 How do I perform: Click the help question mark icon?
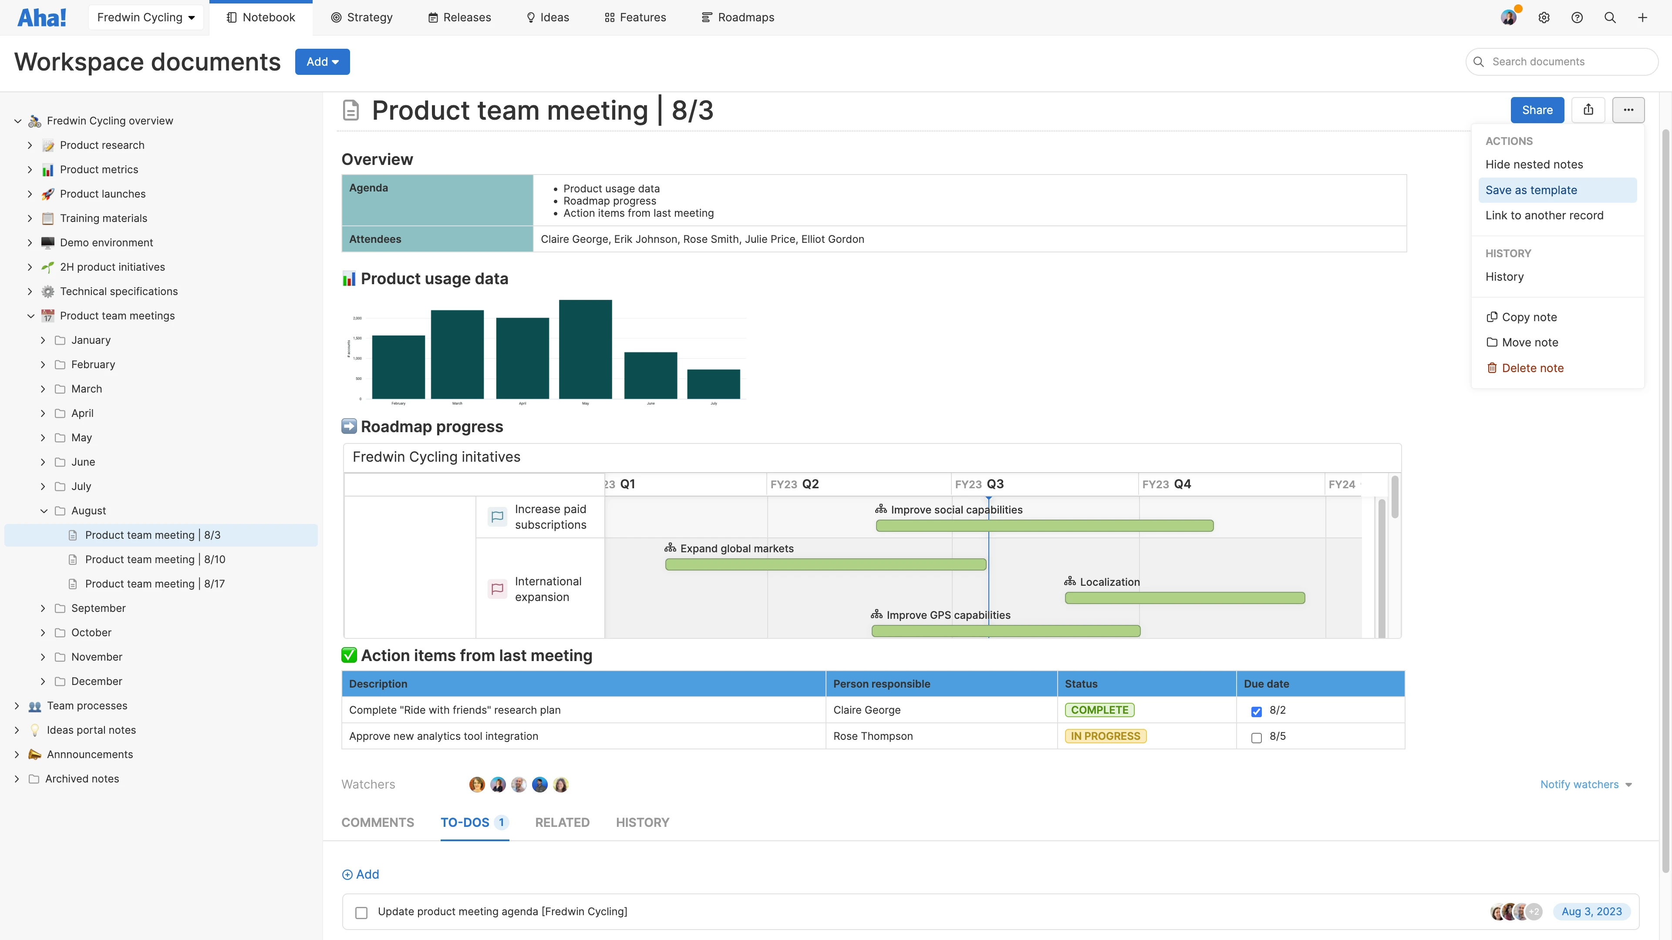pyautogui.click(x=1577, y=17)
